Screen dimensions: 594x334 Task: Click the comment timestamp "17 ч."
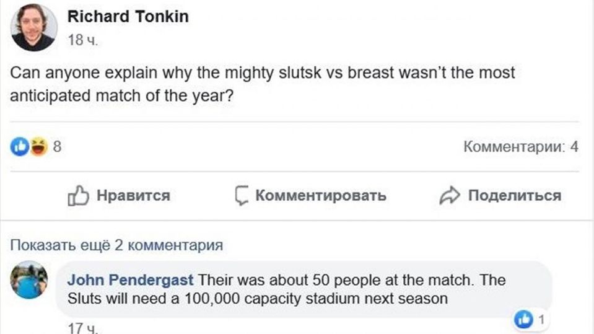(x=82, y=328)
